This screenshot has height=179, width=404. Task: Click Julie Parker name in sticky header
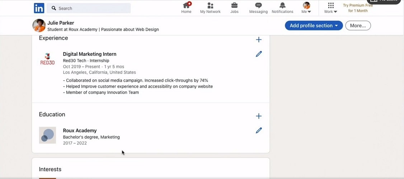pos(61,23)
